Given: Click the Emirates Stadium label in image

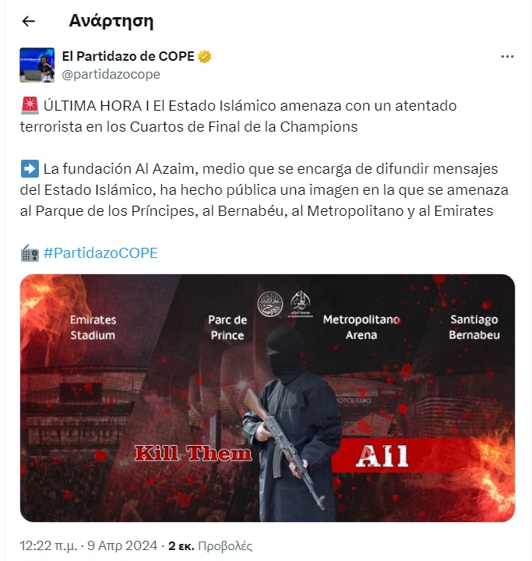Looking at the screenshot, I should coord(93,327).
